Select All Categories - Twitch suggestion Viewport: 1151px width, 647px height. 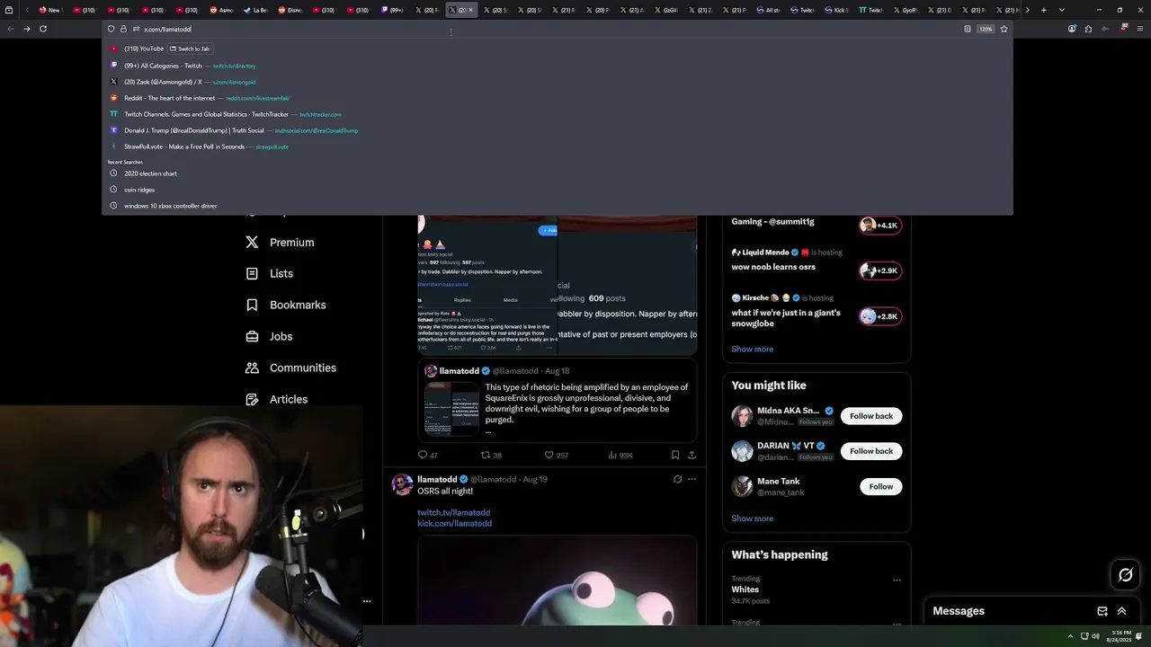click(557, 66)
